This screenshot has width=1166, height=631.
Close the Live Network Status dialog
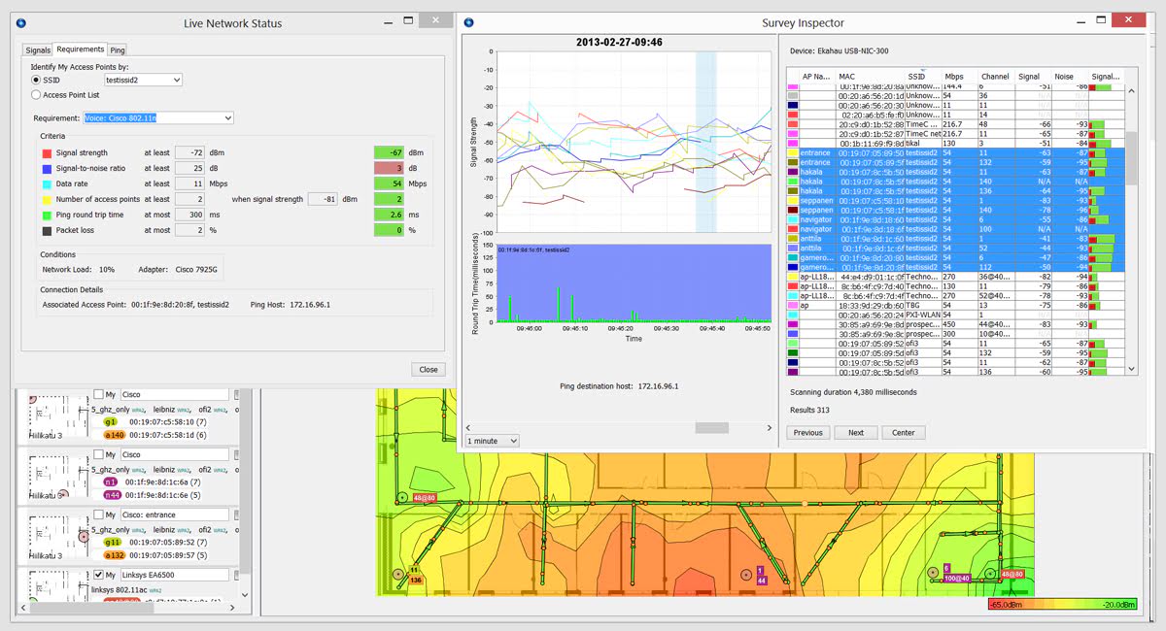click(429, 369)
